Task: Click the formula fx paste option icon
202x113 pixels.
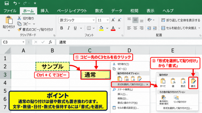Action: [133, 78]
